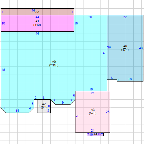
Task: Select the 46 dimension beside the 39 label
Action: click(x=105, y=53)
